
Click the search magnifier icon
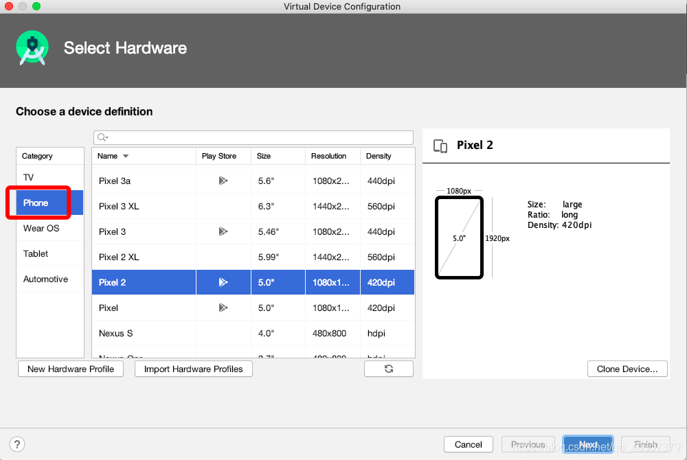(x=102, y=137)
